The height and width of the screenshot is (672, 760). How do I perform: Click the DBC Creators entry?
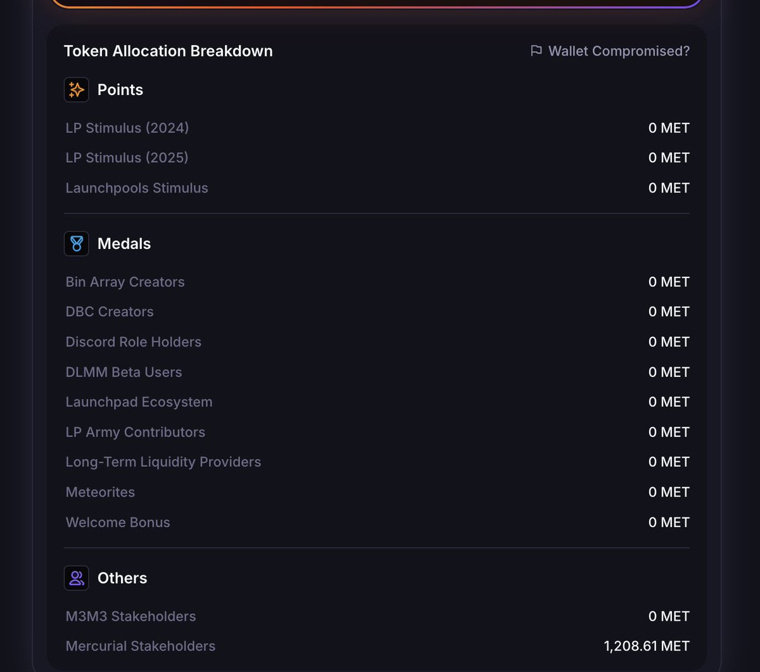point(110,312)
